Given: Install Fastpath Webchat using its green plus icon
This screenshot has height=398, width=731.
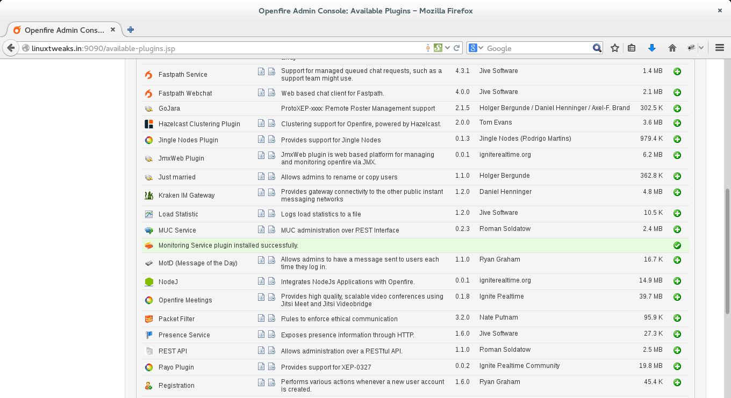Looking at the screenshot, I should (677, 92).
